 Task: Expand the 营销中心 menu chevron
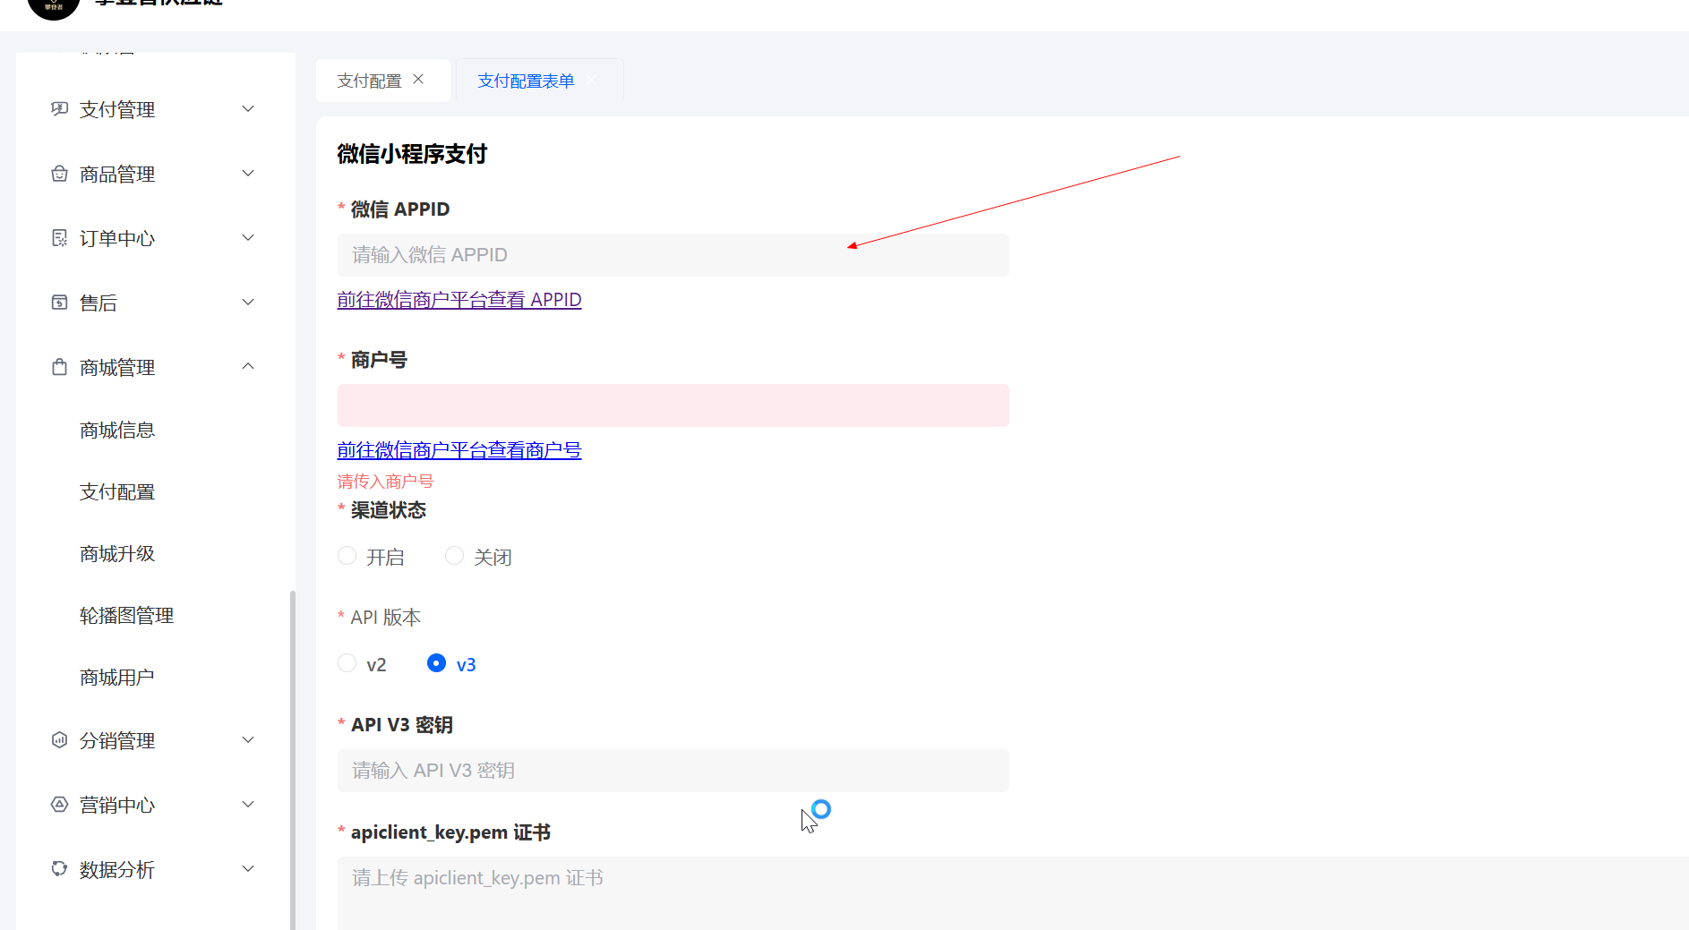[x=248, y=804]
